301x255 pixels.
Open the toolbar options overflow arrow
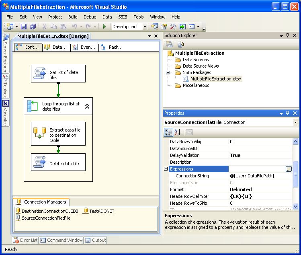tap(204, 29)
